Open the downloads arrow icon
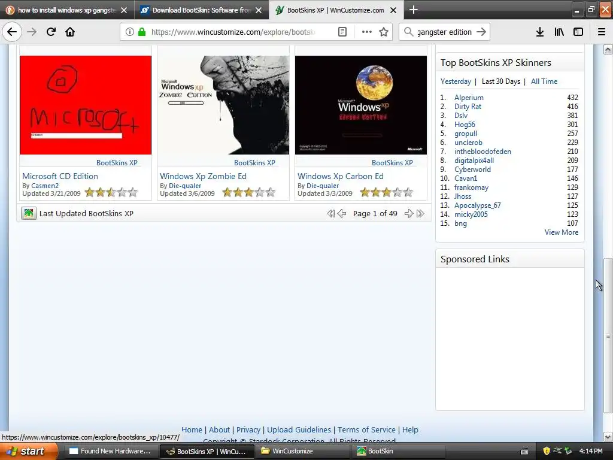Screen dimensions: 613x460 click(x=540, y=32)
